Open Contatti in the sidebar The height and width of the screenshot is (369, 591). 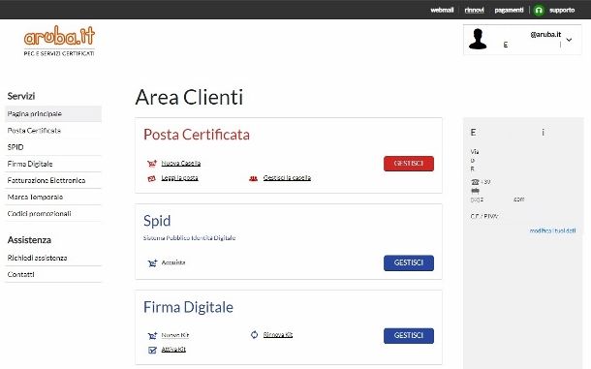click(x=53, y=274)
